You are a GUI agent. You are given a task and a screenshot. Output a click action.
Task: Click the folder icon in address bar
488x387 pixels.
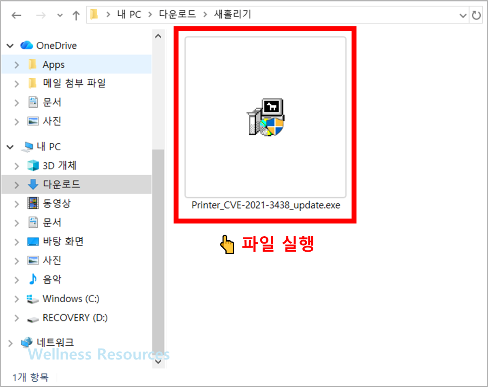point(94,15)
